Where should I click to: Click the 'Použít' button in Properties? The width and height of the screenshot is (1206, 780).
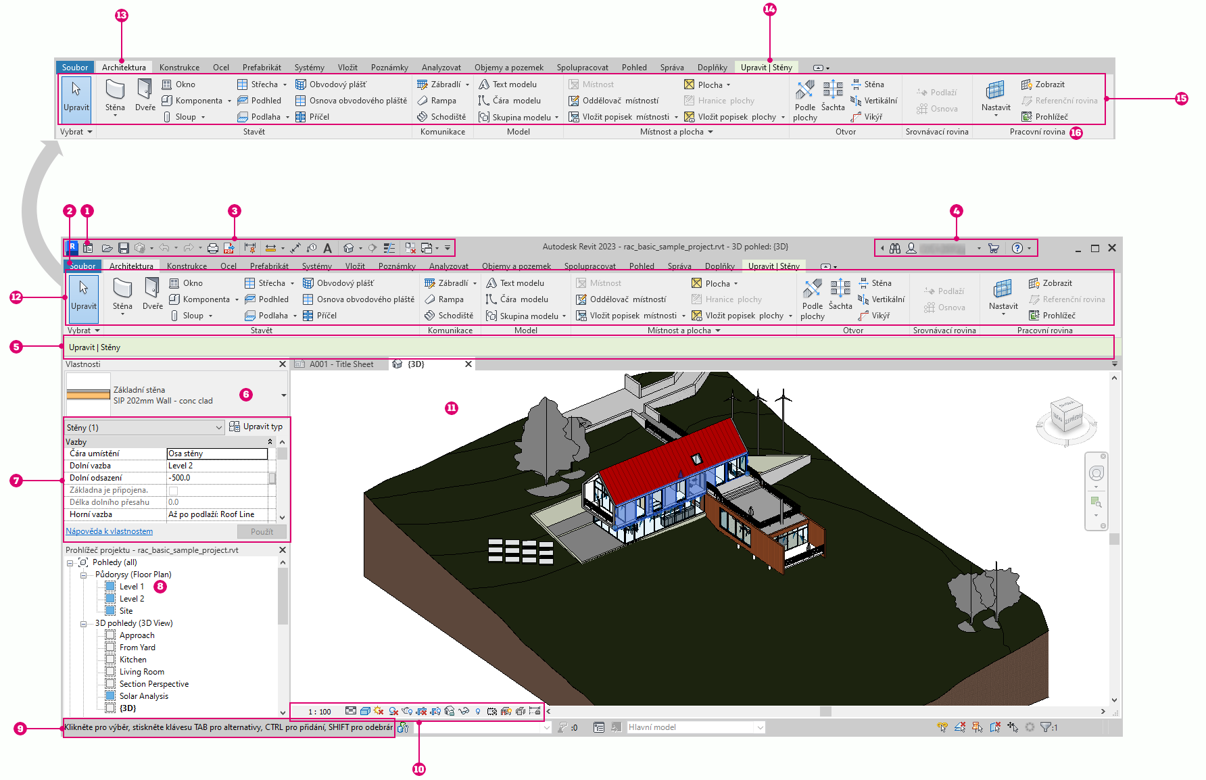tap(262, 532)
